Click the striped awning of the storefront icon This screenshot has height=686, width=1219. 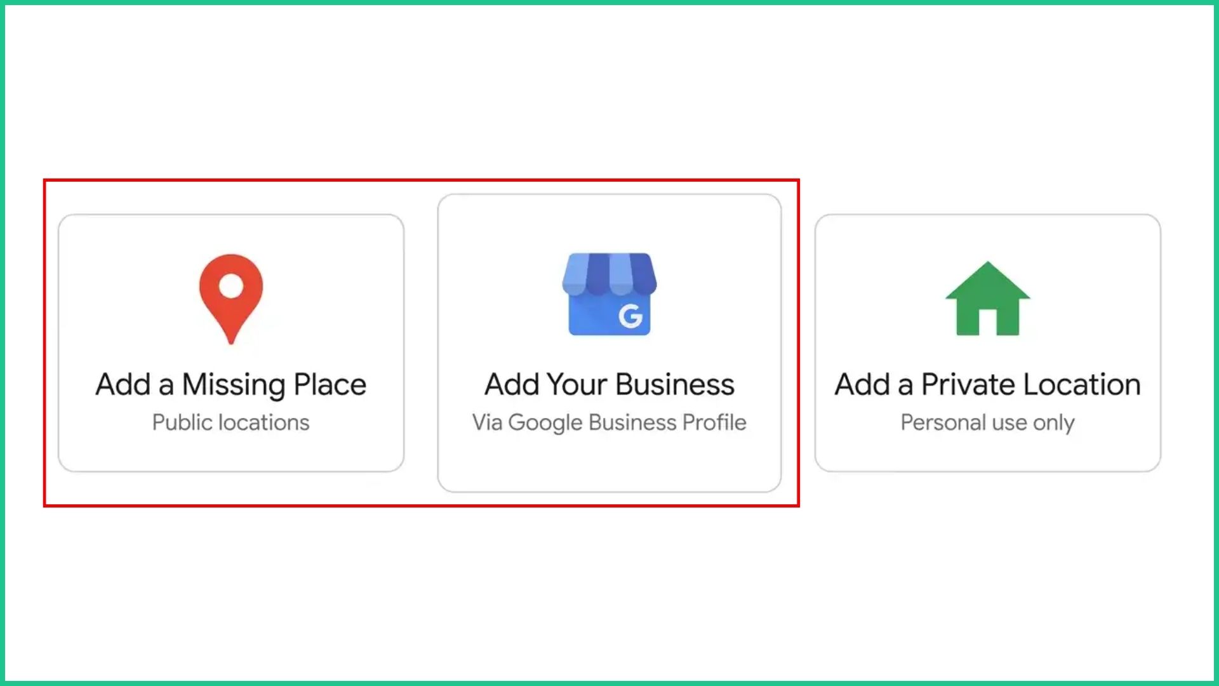click(x=609, y=274)
